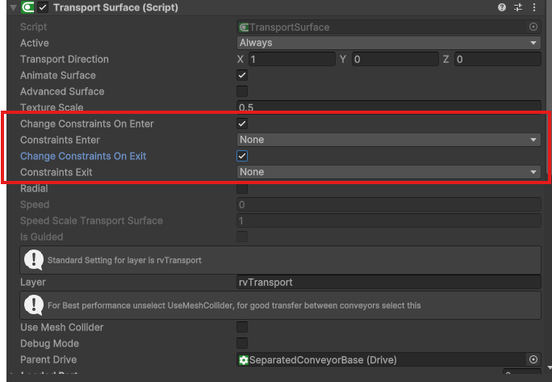Open the preset selector icon in header
The height and width of the screenshot is (382, 552).
(x=518, y=7)
